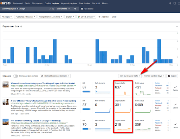180x139 pixels.
Task: Click the search query input field
Action: [x=25, y=9]
